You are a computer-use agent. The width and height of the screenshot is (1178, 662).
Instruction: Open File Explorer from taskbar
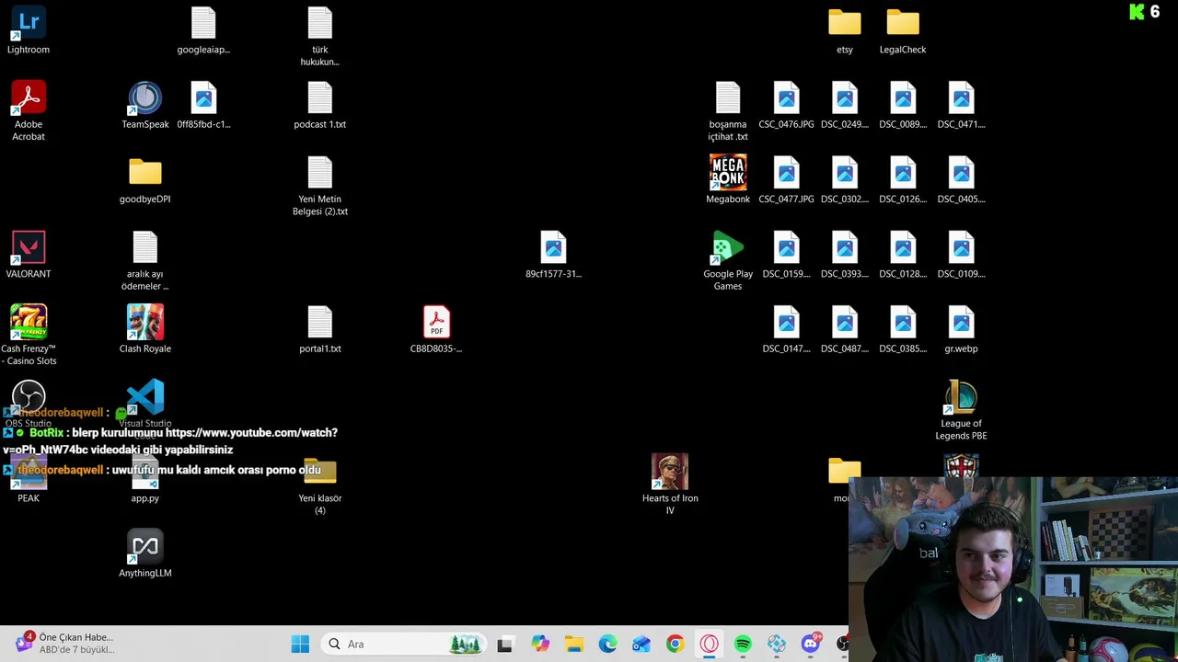pyautogui.click(x=574, y=644)
